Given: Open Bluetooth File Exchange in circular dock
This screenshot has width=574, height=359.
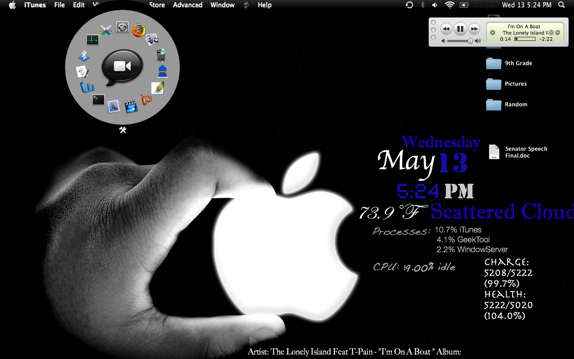Looking at the screenshot, I should click(84, 56).
